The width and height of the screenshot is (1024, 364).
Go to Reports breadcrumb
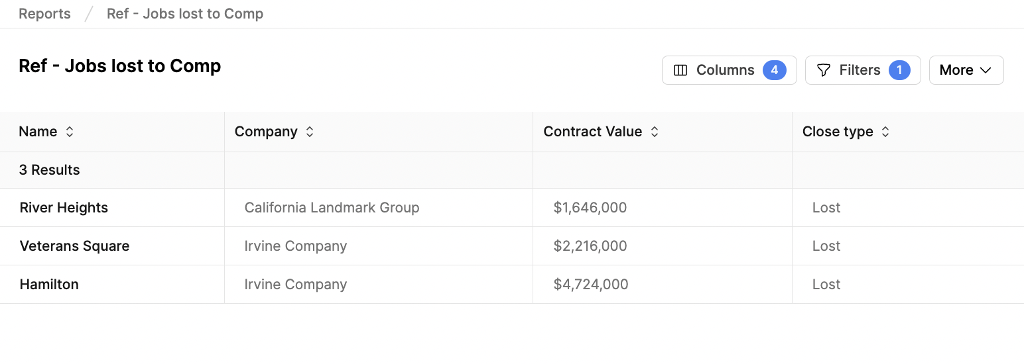coord(44,14)
